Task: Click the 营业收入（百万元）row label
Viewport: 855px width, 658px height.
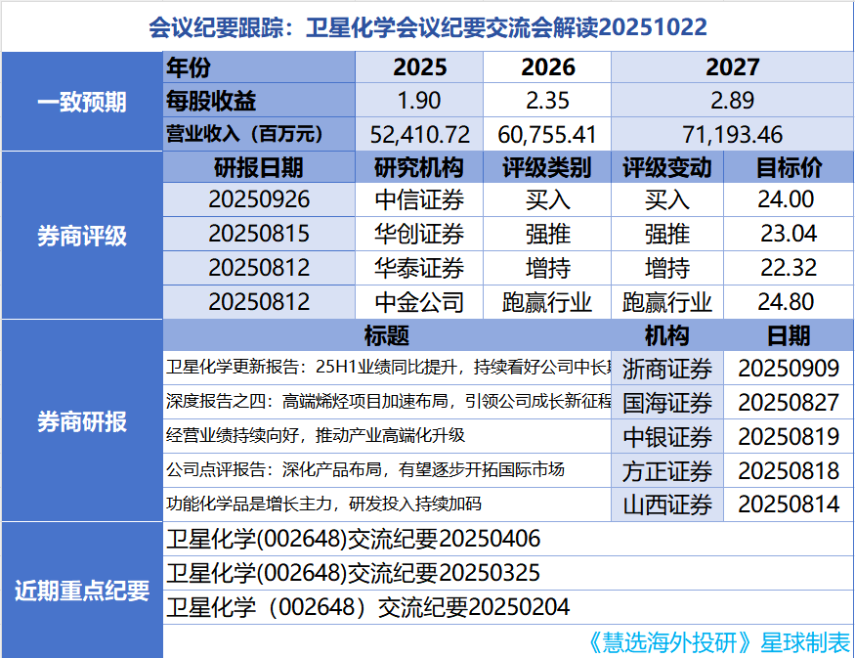Action: [x=259, y=134]
